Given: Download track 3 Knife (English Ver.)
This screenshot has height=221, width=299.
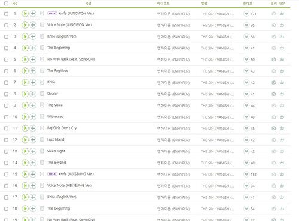Looking at the screenshot, I should coord(282,36).
